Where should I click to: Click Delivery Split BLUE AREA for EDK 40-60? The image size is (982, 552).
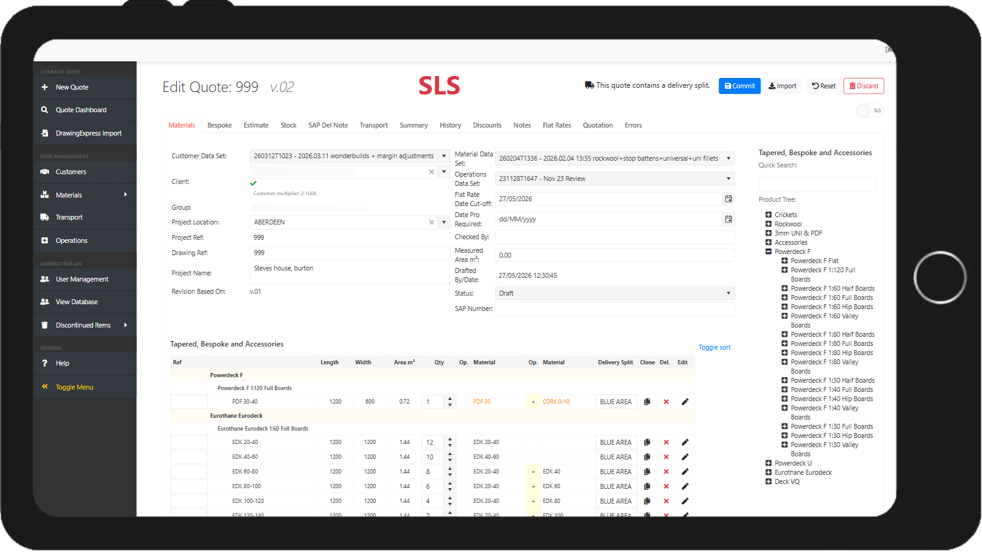click(616, 457)
